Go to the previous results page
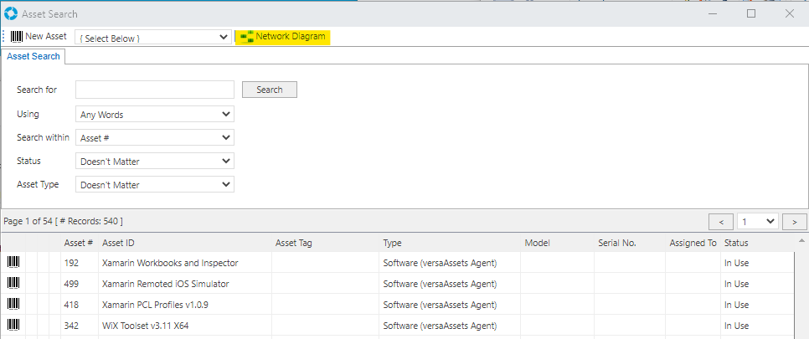Image resolution: width=809 pixels, height=339 pixels. 720,222
